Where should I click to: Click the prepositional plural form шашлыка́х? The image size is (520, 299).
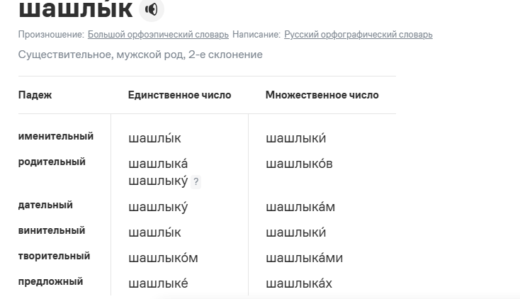tap(299, 283)
